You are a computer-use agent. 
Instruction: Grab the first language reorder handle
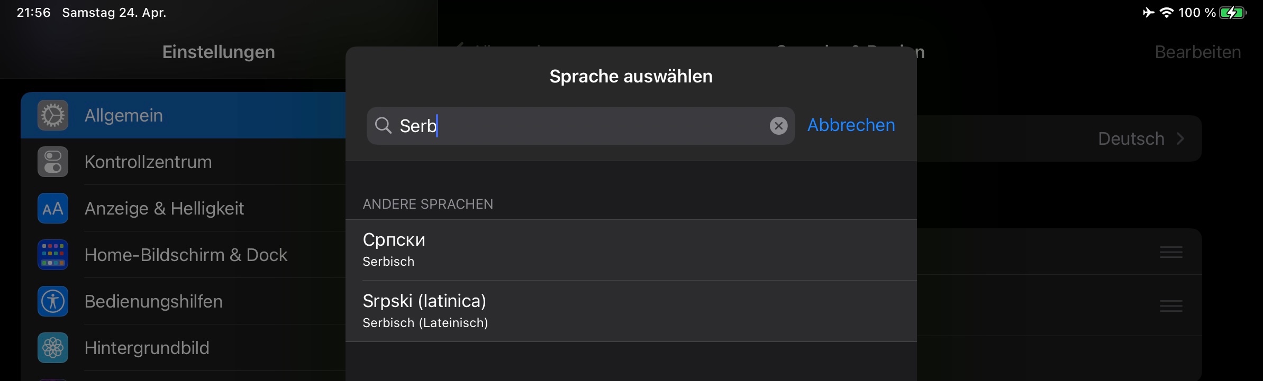(x=1170, y=252)
